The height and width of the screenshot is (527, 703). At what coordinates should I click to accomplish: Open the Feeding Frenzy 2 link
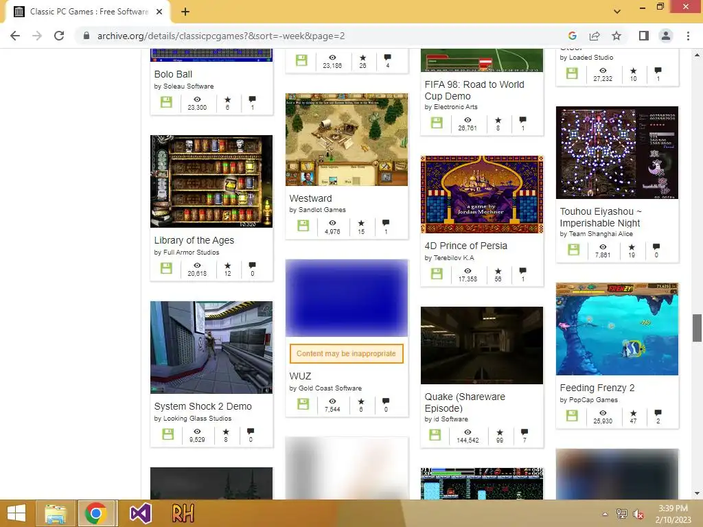pyautogui.click(x=597, y=388)
